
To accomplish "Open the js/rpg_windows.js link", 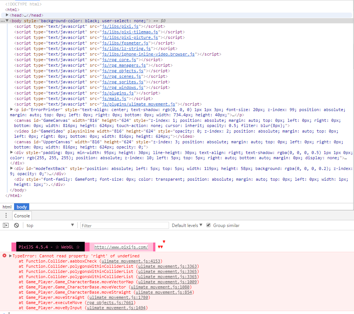I will coord(122,87).
